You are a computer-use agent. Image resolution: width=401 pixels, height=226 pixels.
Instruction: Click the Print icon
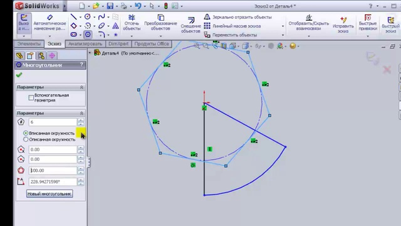124,6
